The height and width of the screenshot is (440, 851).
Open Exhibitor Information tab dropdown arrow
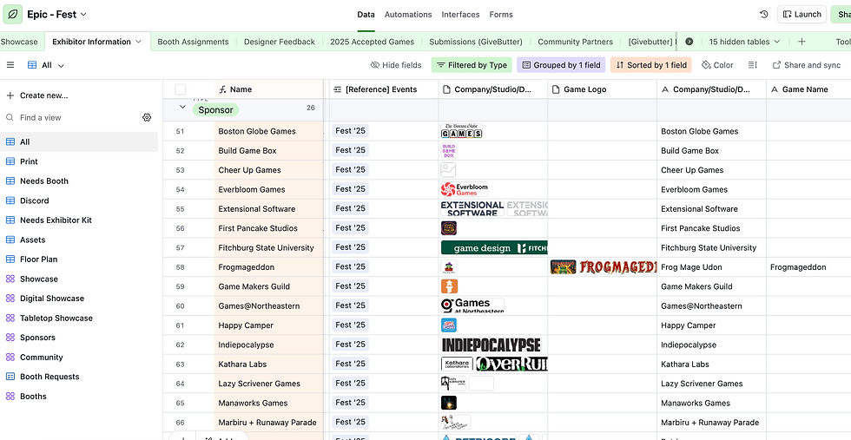[138, 42]
